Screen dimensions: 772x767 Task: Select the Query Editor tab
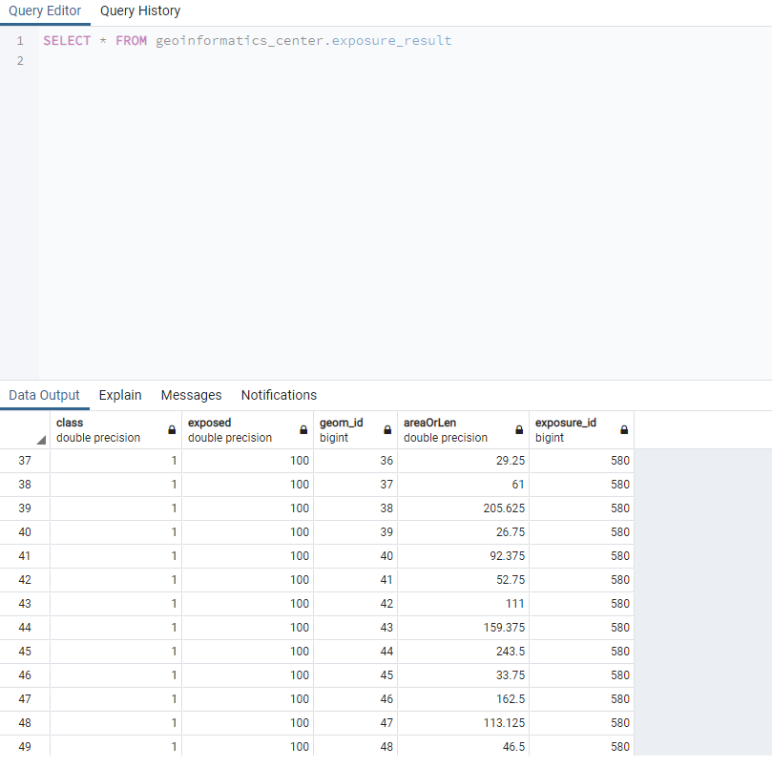(45, 10)
